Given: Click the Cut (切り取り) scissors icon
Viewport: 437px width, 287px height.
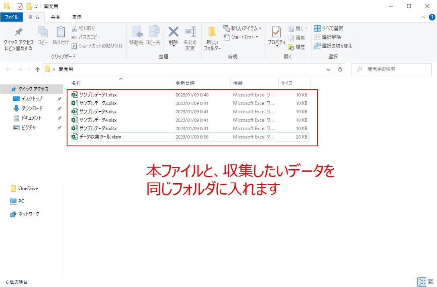Looking at the screenshot, I should tap(74, 28).
